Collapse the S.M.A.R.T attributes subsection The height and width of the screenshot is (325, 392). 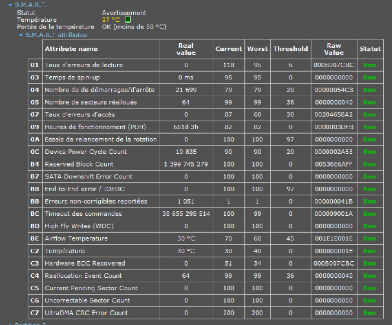point(21,35)
